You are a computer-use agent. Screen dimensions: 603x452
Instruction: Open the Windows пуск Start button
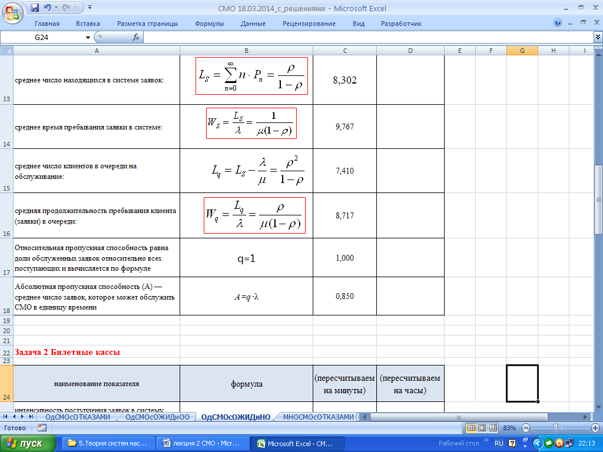coord(28,444)
